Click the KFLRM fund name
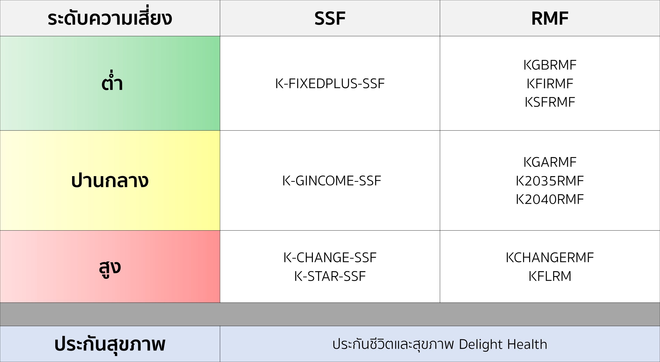Screen dimensions: 660x362 (x=550, y=276)
